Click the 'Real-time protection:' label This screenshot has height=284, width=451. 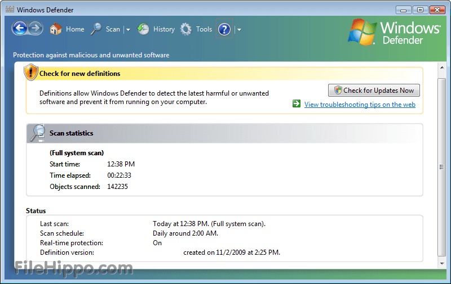click(72, 243)
